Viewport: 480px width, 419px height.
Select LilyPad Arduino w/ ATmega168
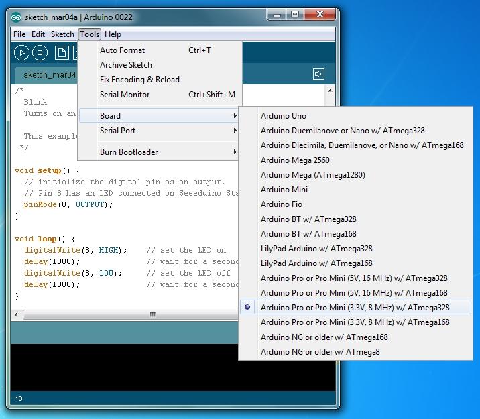355,263
